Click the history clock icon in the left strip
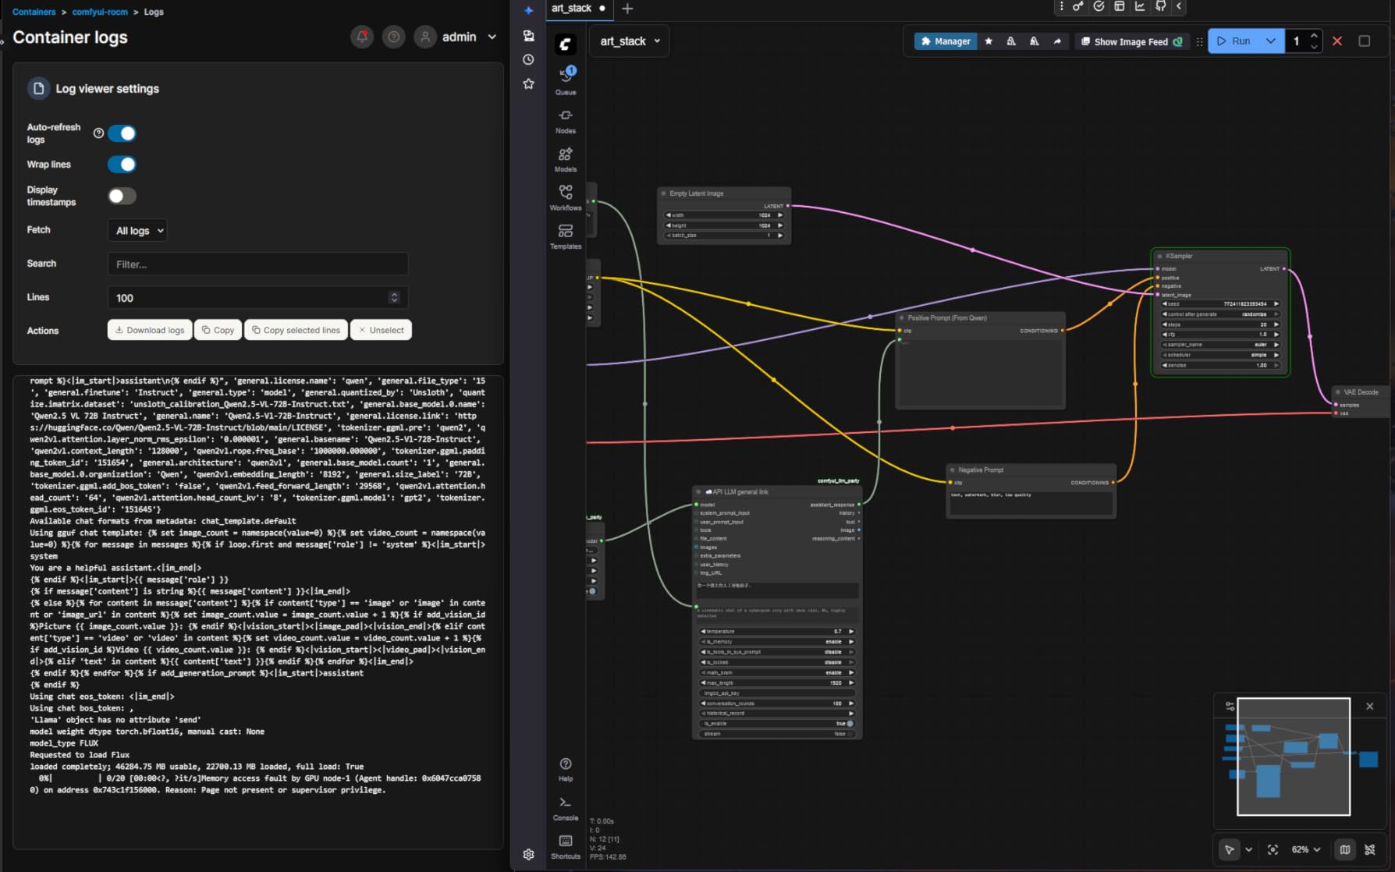Screen dimensions: 1395x872 pos(528,59)
